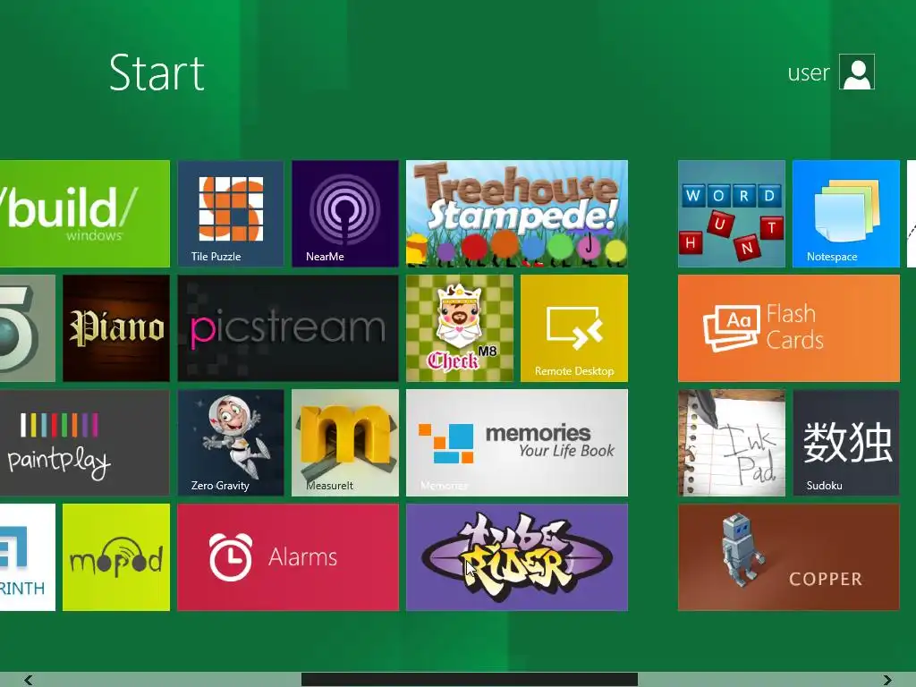This screenshot has height=687, width=916.
Task: Open the Remote Desktop tile
Action: [x=574, y=328]
